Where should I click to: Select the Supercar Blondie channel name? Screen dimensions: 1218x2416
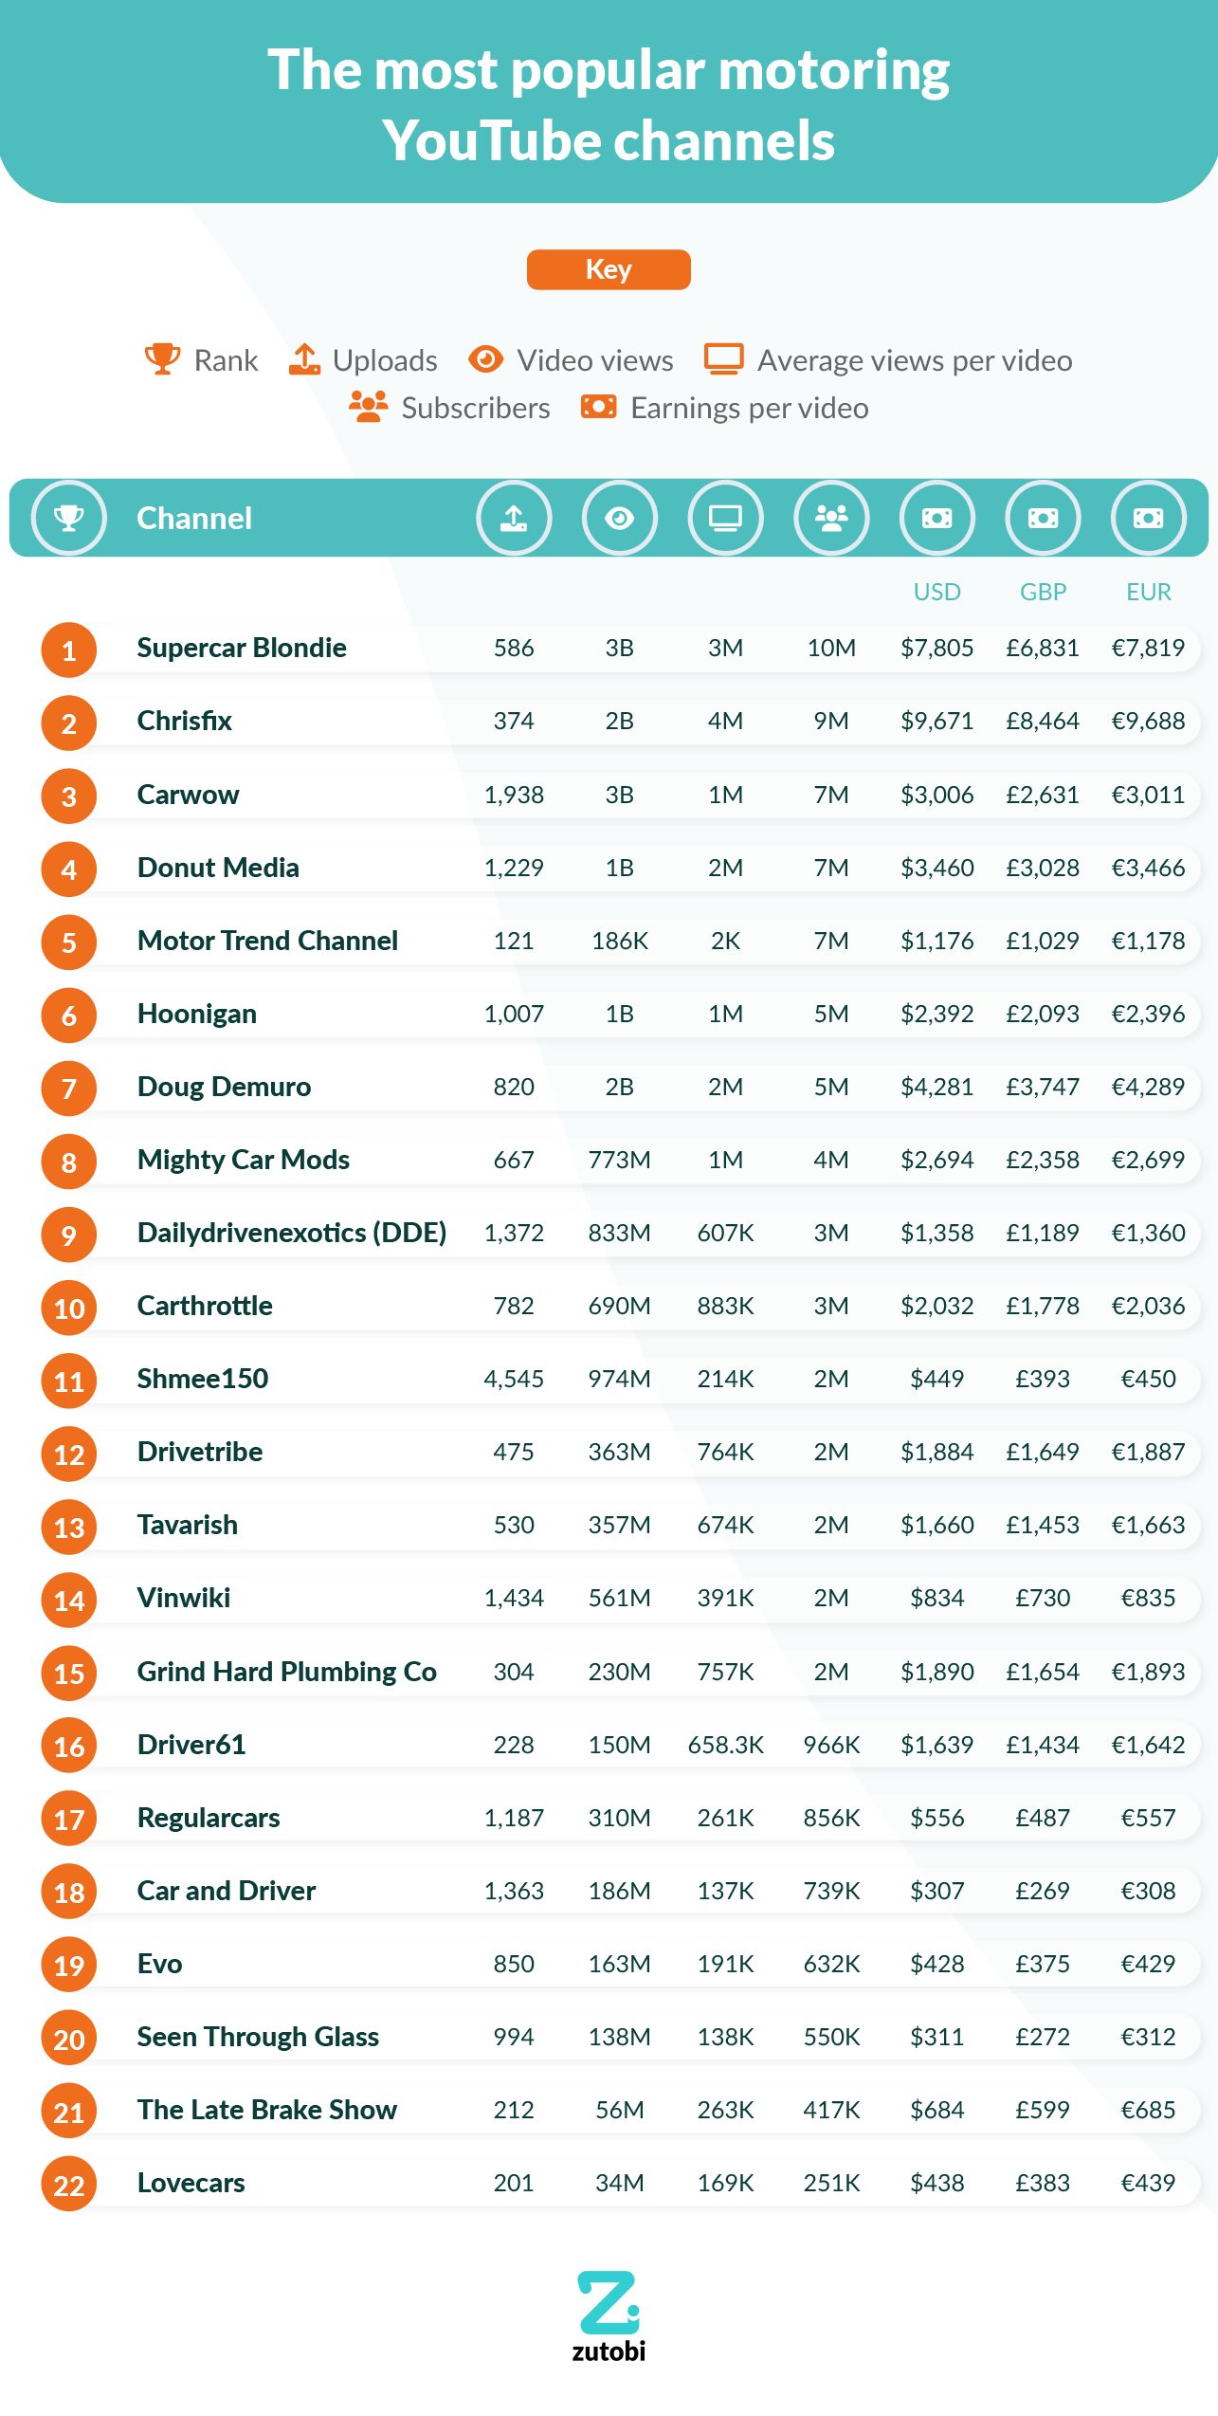click(x=242, y=648)
